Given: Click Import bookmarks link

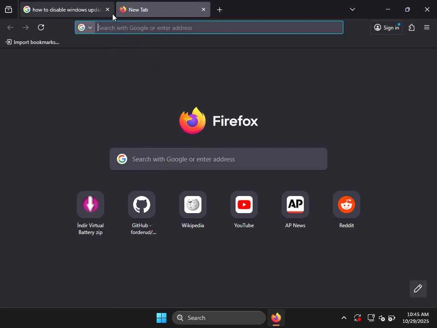Looking at the screenshot, I should click(32, 42).
